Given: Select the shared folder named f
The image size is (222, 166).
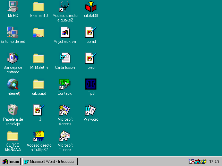Looking at the screenshot, I should [x=39, y=33].
